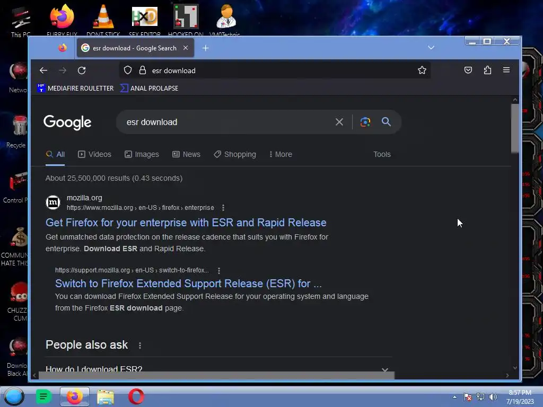Open the Firefox hamburger menu
This screenshot has height=407, width=543.
pyautogui.click(x=506, y=70)
